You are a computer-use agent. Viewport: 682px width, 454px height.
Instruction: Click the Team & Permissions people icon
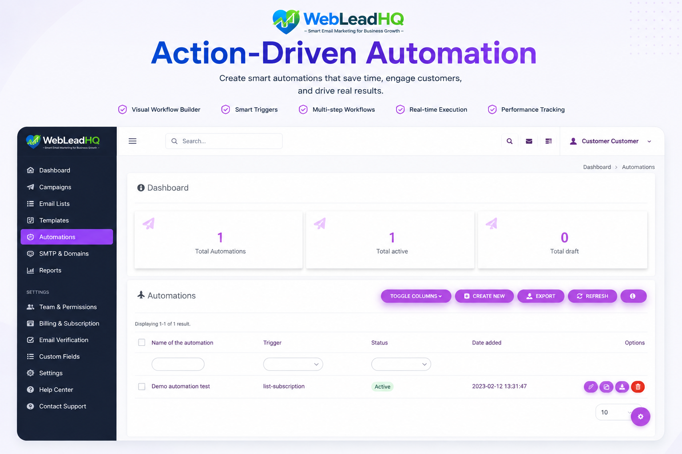pos(30,307)
